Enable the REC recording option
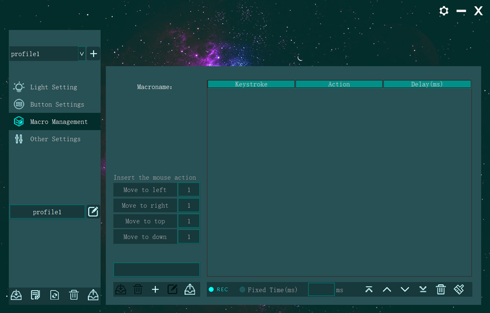The image size is (490, 313). (212, 290)
